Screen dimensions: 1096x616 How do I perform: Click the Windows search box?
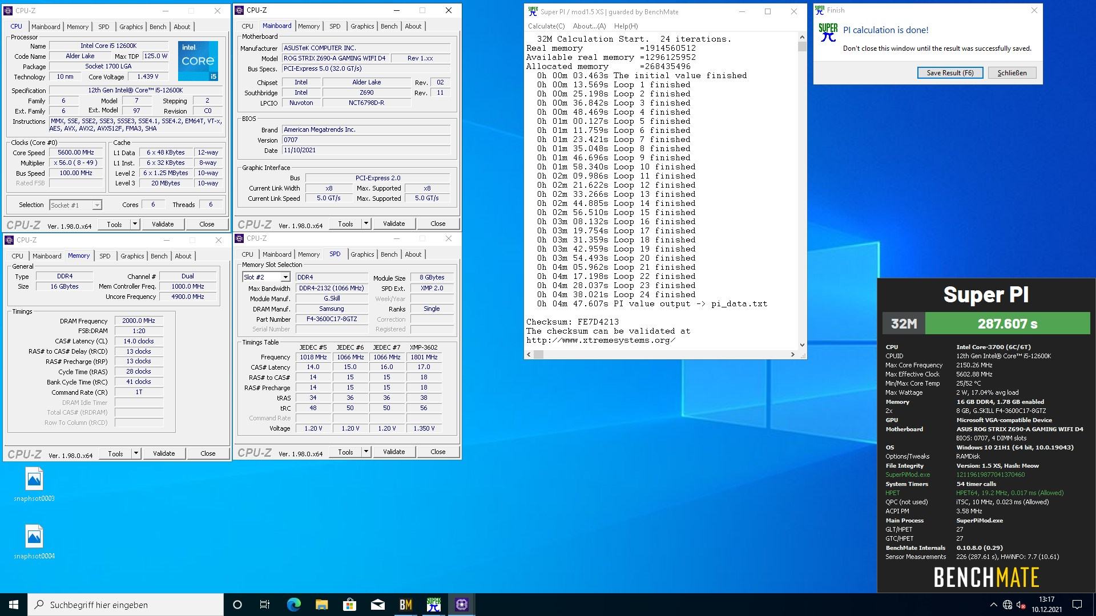coord(126,605)
